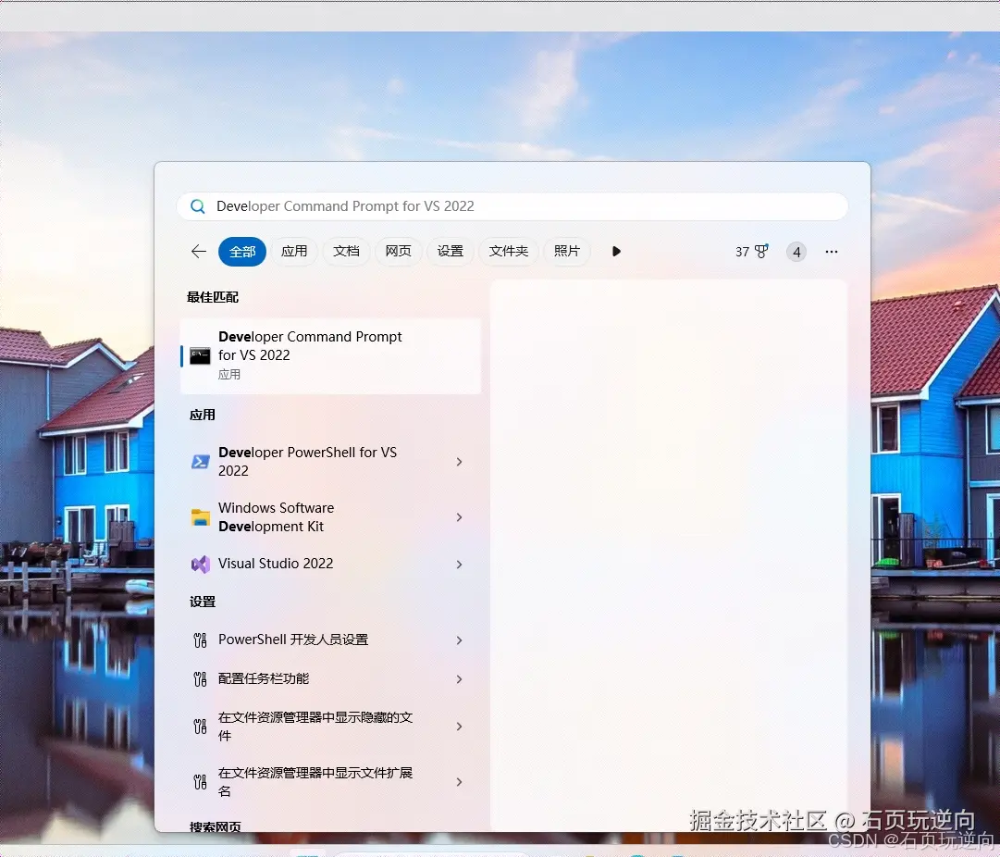Click the Command Prompt terminal icon
Image resolution: width=1000 pixels, height=857 pixels.
(x=200, y=356)
